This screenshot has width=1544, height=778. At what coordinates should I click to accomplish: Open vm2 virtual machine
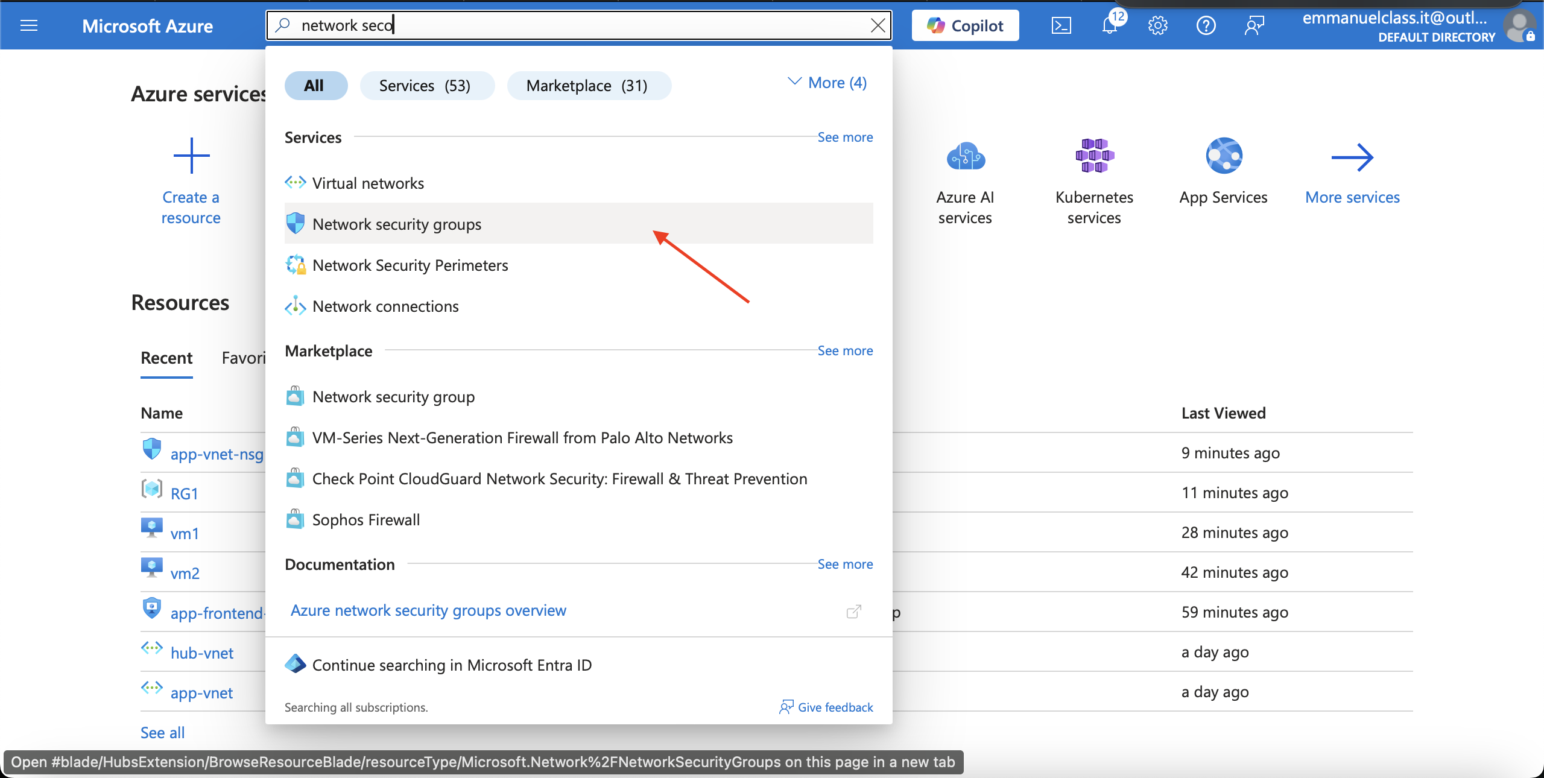(185, 573)
